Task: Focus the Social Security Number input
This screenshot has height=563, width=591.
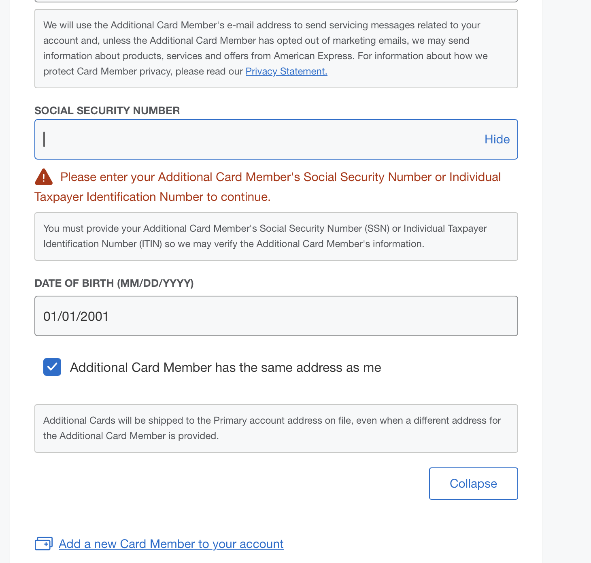Action: pyautogui.click(x=259, y=139)
